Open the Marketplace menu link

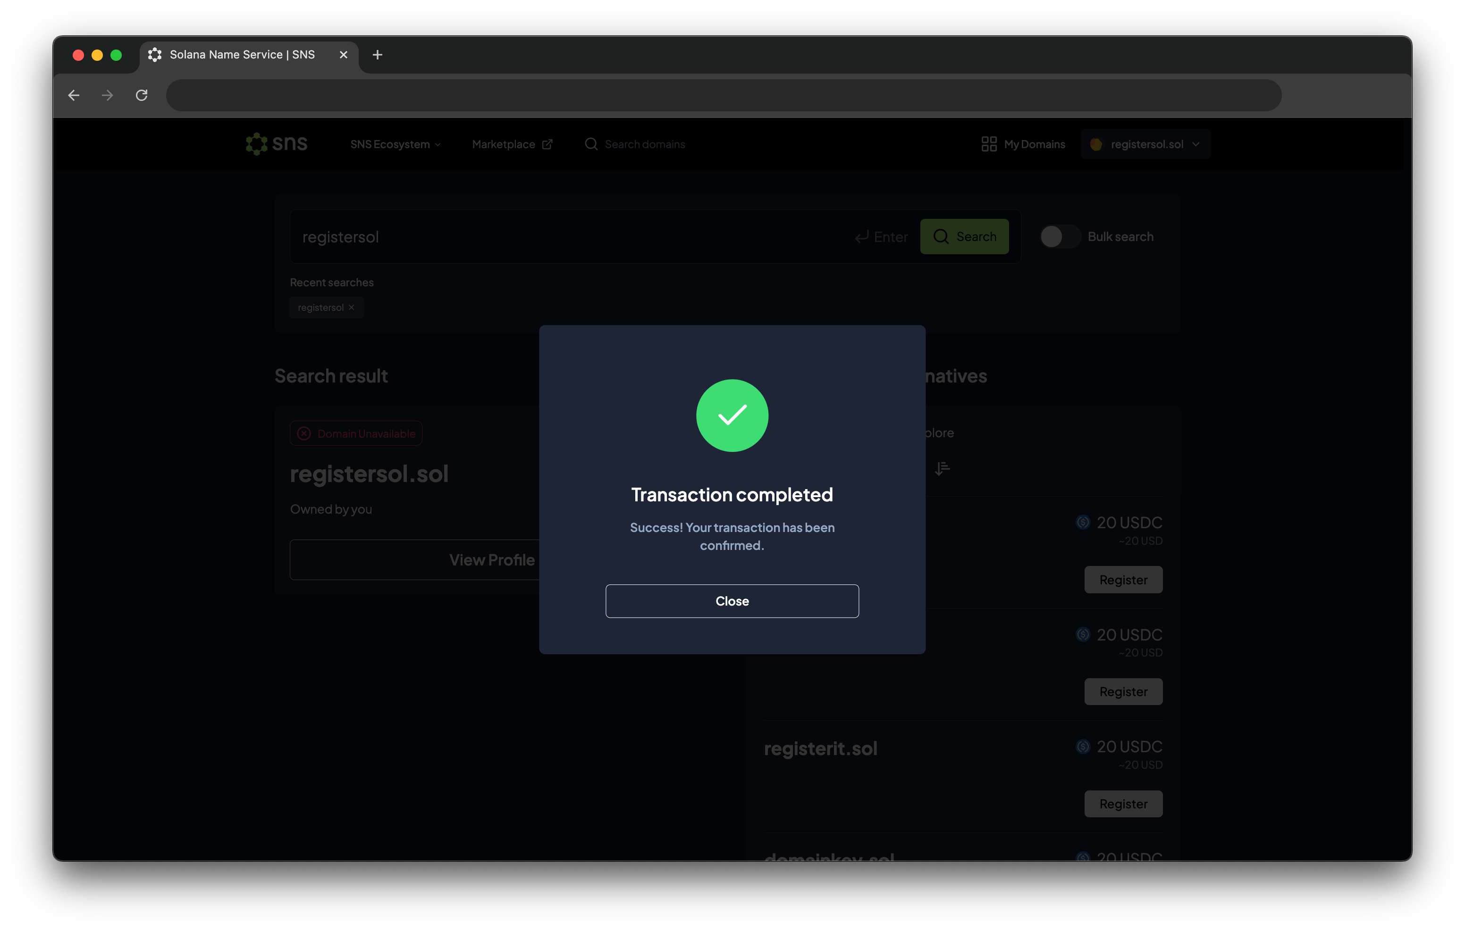(x=503, y=144)
